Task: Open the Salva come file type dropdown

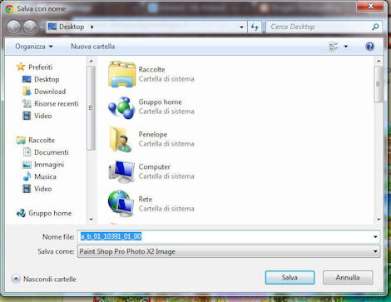Action: point(229,251)
